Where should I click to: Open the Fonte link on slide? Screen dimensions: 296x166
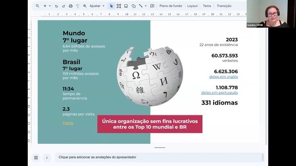coord(68,123)
